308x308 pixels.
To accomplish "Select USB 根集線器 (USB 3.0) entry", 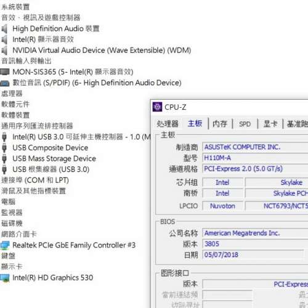I will 51,169.
